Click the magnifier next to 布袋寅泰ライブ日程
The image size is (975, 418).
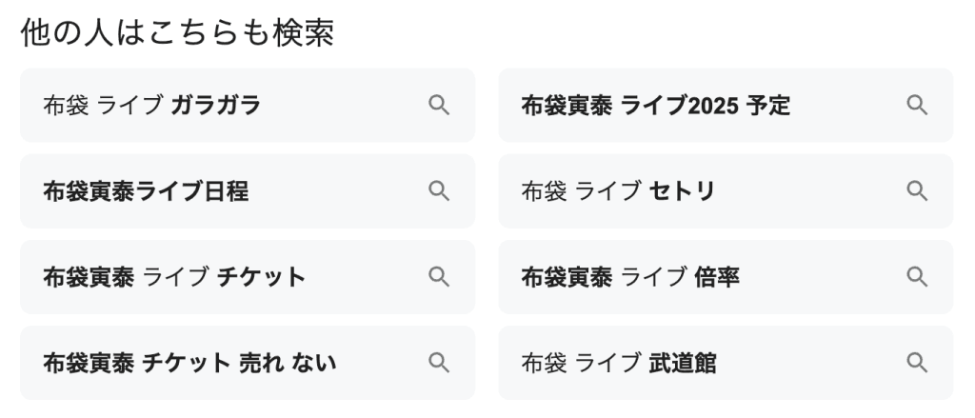(x=438, y=191)
